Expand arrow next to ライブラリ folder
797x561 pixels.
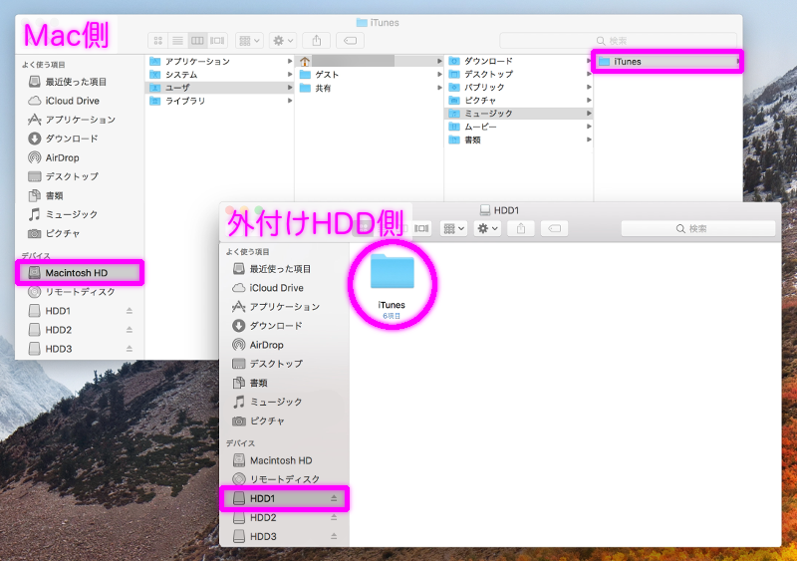289,101
